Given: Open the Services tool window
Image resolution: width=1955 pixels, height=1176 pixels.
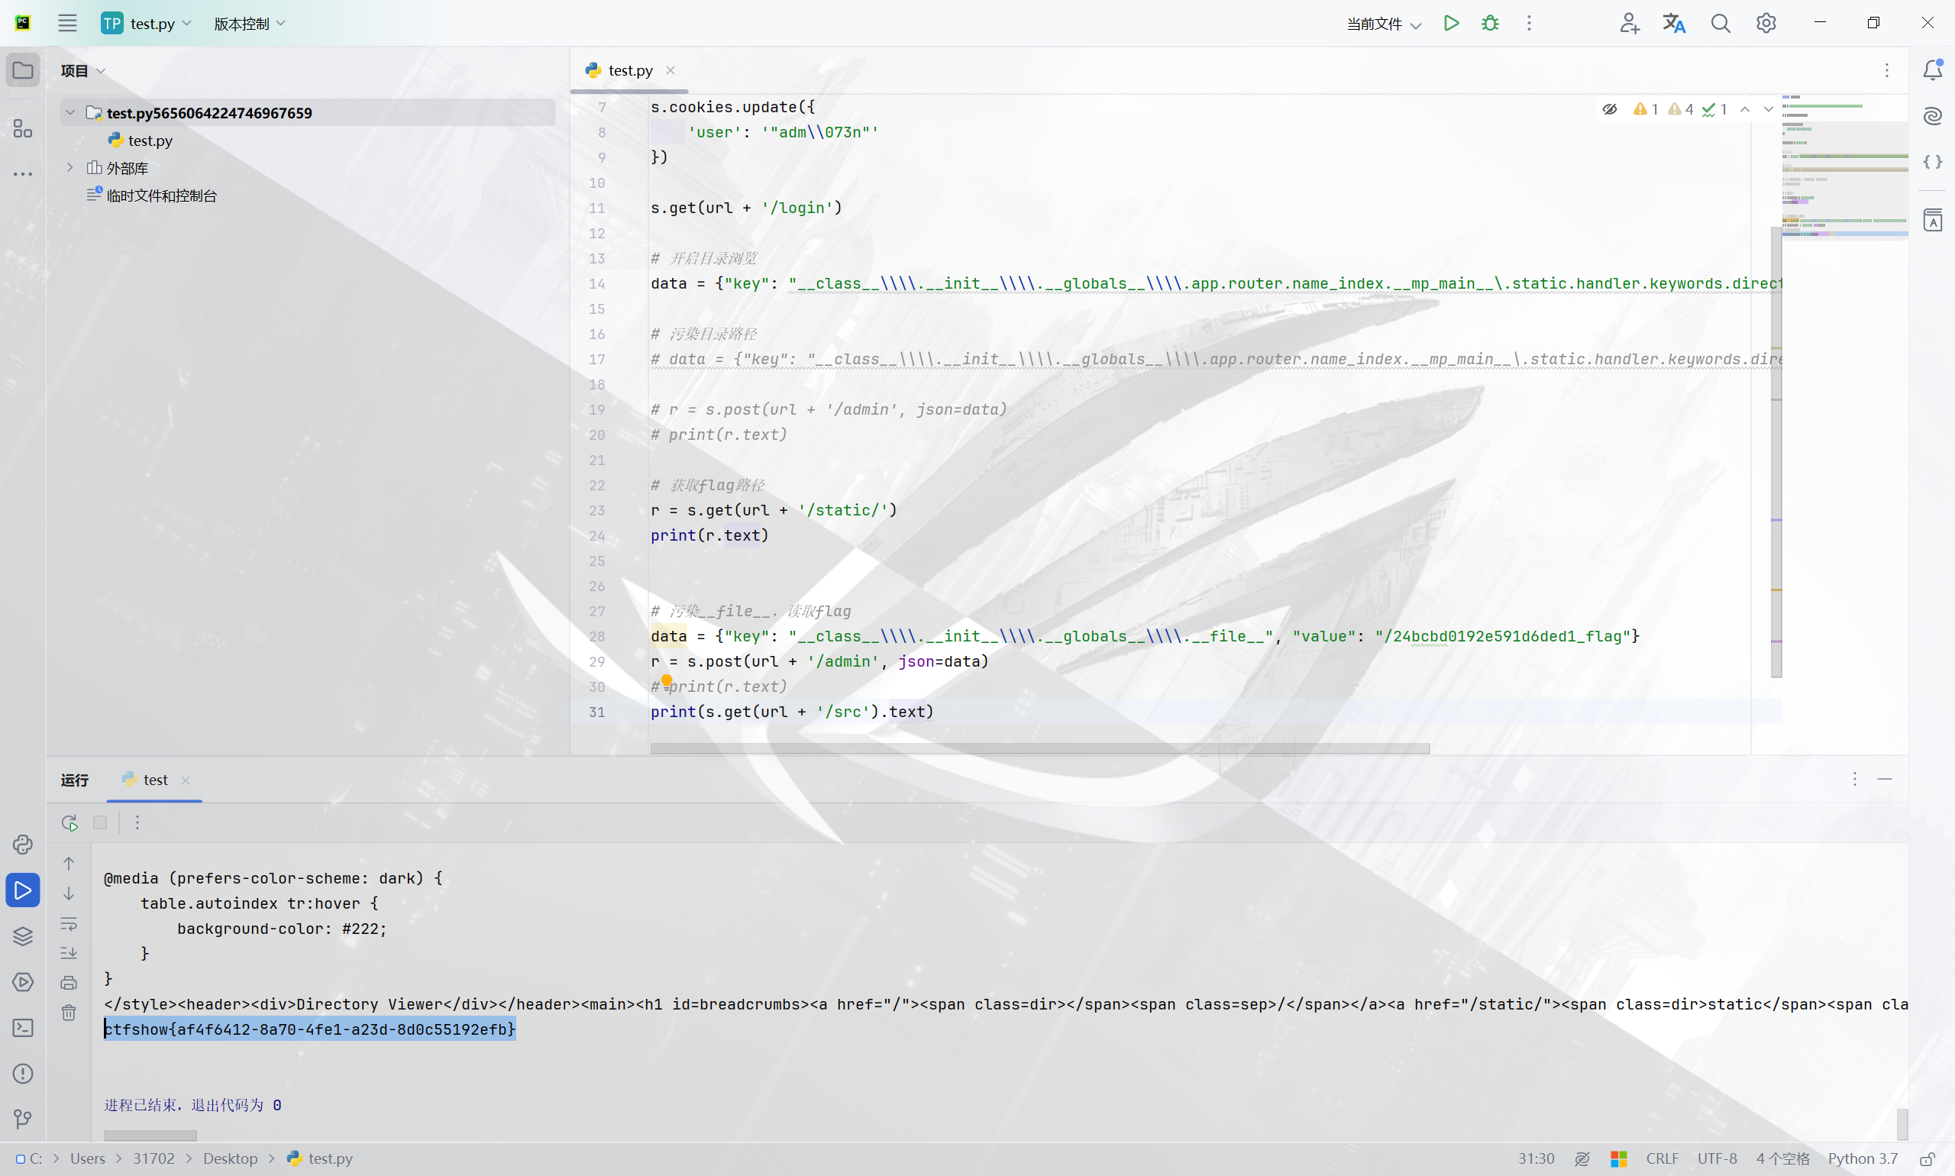Looking at the screenshot, I should (23, 982).
